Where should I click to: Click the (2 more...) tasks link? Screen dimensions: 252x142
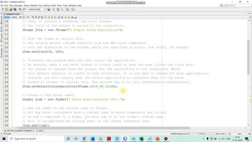coord(221,134)
